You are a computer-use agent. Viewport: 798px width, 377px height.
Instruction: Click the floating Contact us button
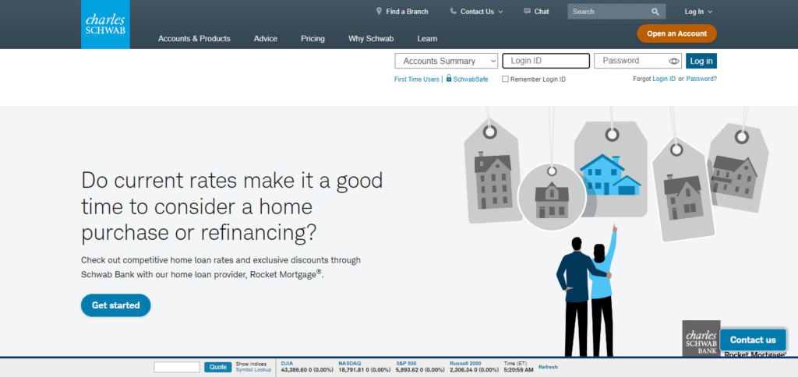[x=753, y=340]
